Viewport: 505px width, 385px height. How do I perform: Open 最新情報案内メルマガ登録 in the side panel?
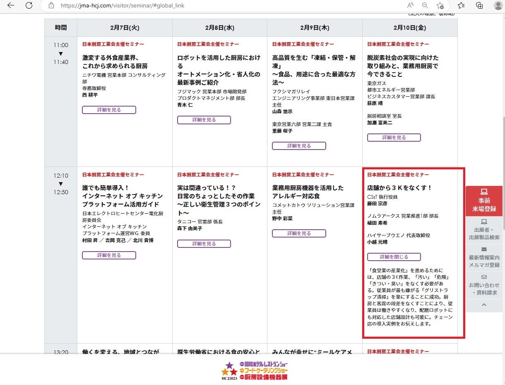click(x=484, y=257)
